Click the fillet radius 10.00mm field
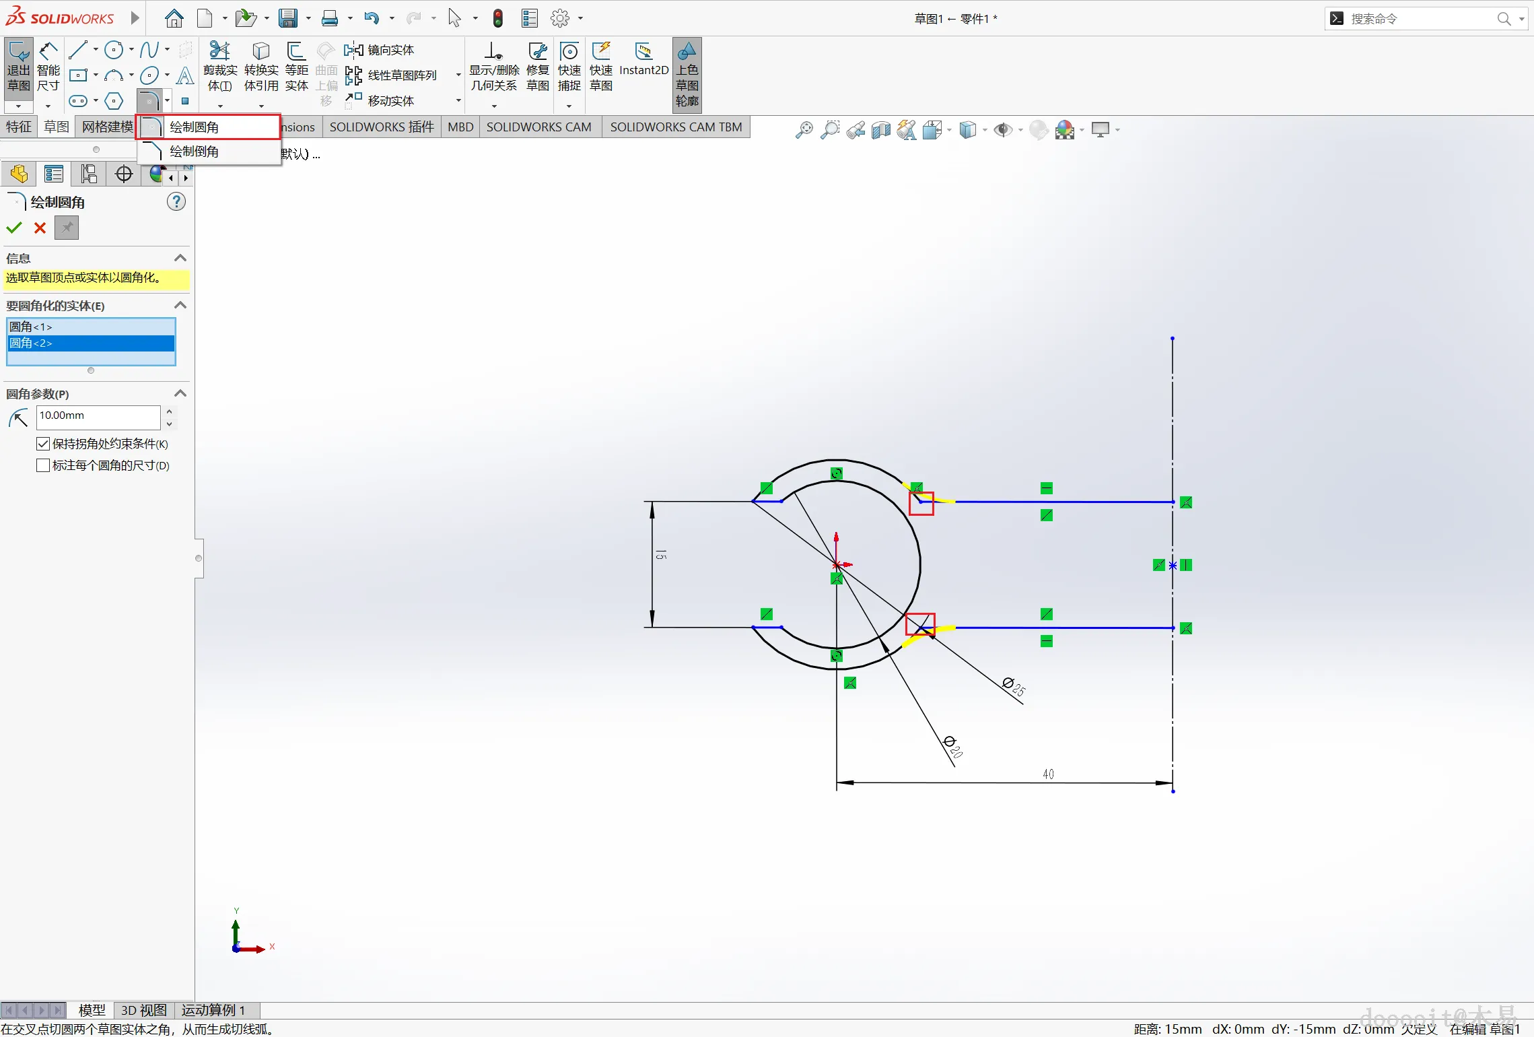Viewport: 1534px width, 1037px height. pyautogui.click(x=98, y=415)
